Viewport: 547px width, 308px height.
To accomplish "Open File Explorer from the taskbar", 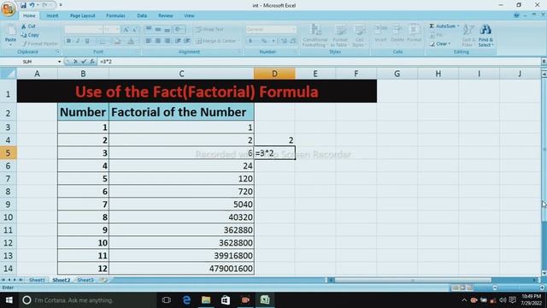I will [206, 300].
